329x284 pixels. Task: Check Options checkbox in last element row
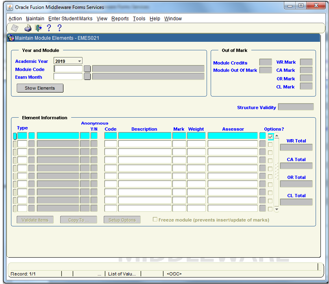pos(270,209)
